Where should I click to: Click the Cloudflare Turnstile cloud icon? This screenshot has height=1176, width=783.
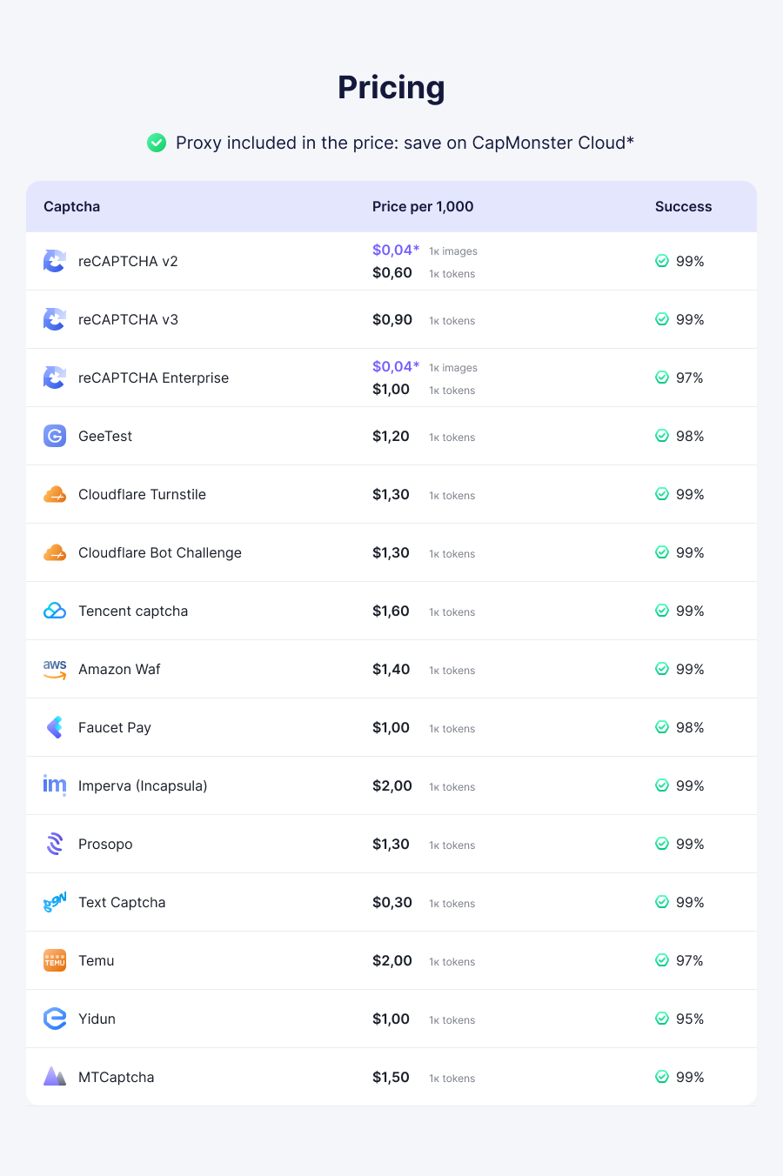point(55,494)
